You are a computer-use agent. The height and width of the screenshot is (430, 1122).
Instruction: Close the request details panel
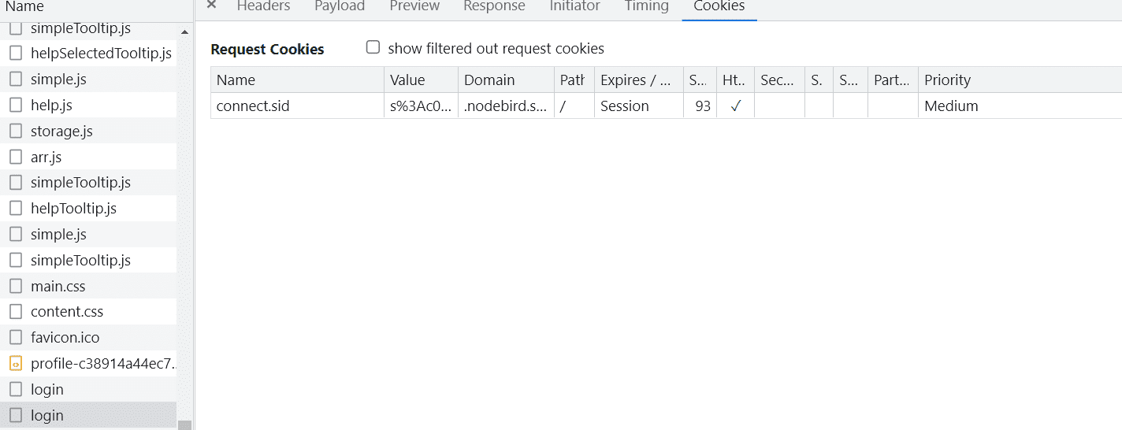pos(211,5)
